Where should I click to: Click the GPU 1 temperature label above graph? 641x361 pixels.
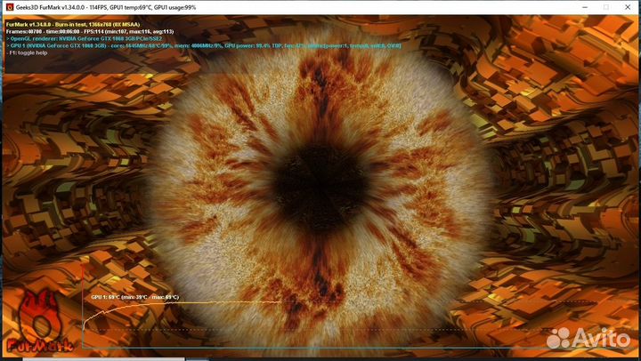coord(134,296)
